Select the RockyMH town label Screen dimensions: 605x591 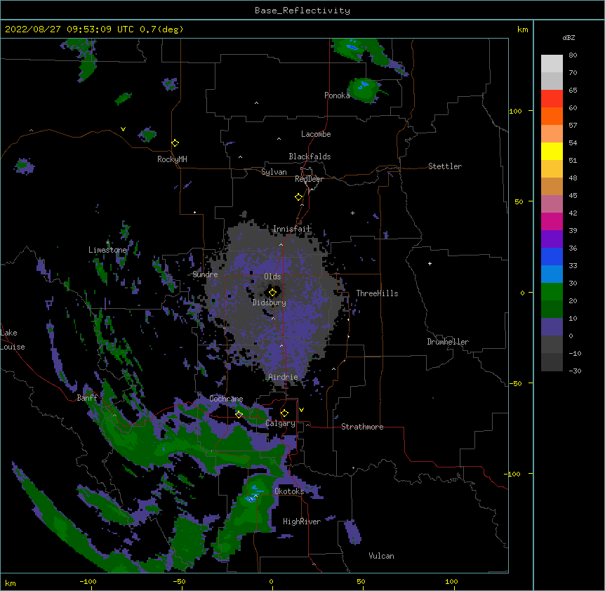point(172,159)
